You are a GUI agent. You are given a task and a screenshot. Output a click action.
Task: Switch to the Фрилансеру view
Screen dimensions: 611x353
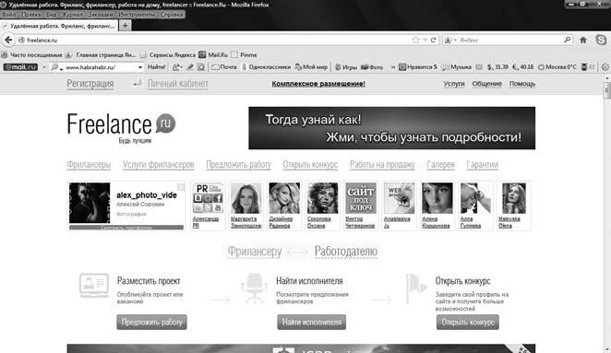[255, 252]
